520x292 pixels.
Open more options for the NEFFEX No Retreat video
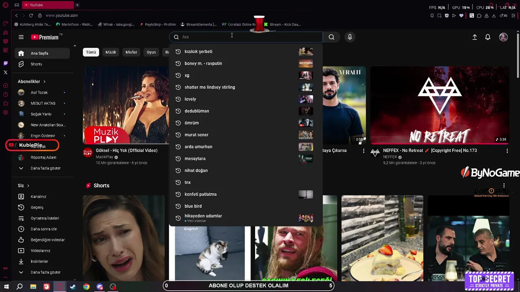(x=507, y=151)
